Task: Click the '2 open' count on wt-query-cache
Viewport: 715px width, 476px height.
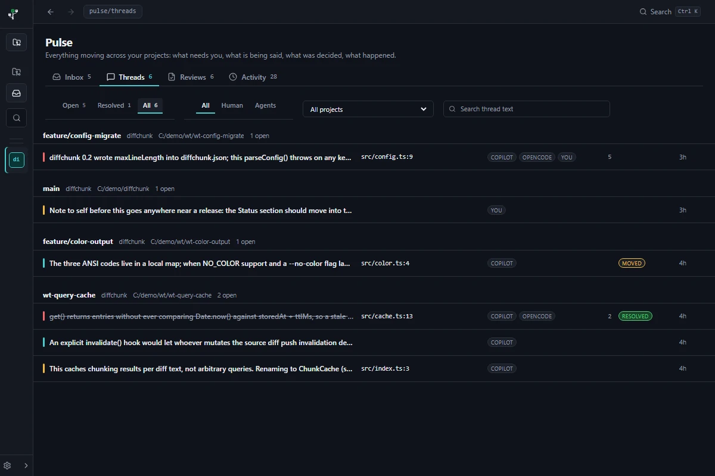Action: click(227, 295)
